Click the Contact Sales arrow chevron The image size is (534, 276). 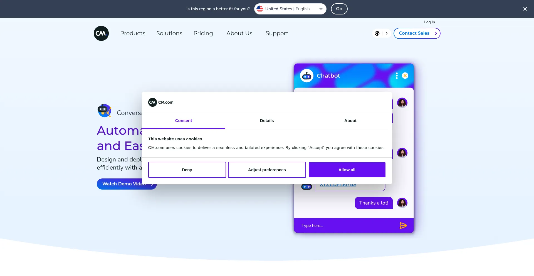click(436, 33)
